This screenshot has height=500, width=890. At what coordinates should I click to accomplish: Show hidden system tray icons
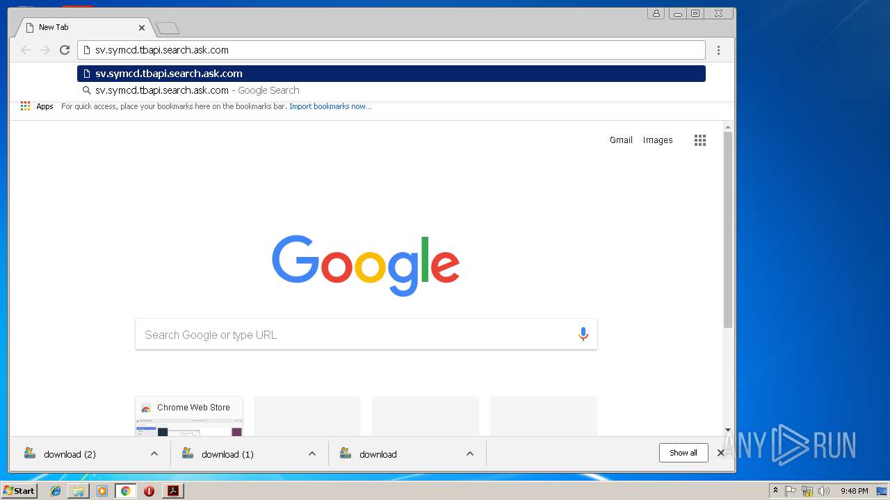click(775, 491)
